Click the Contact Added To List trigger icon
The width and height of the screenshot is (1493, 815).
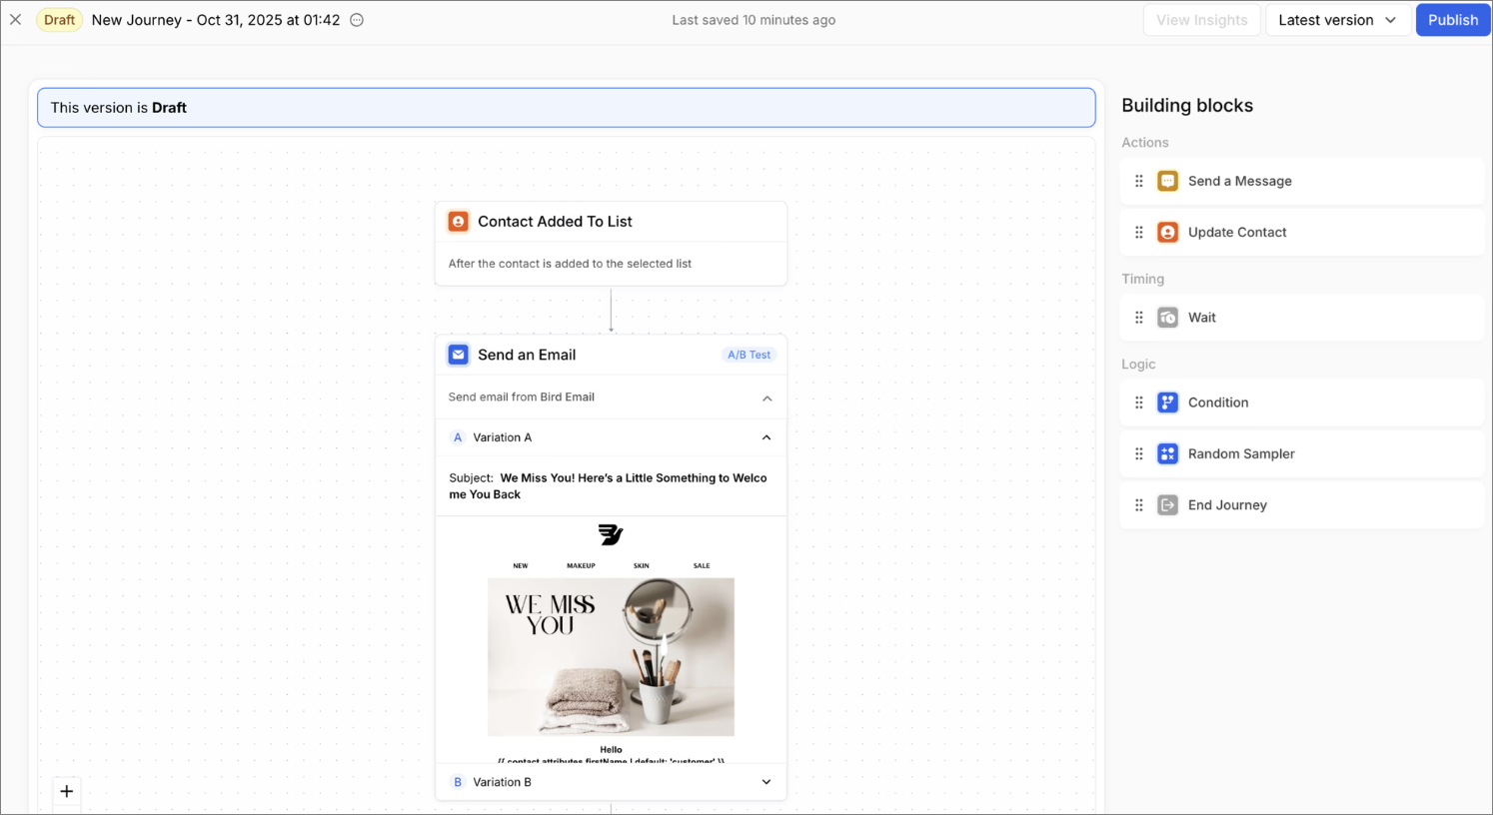[458, 222]
